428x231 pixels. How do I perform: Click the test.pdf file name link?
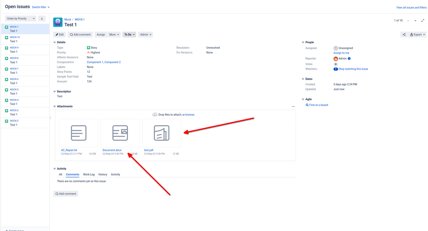[149, 150]
